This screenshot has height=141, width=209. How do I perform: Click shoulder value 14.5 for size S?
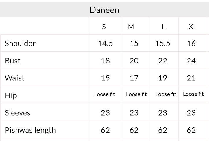pos(105,43)
